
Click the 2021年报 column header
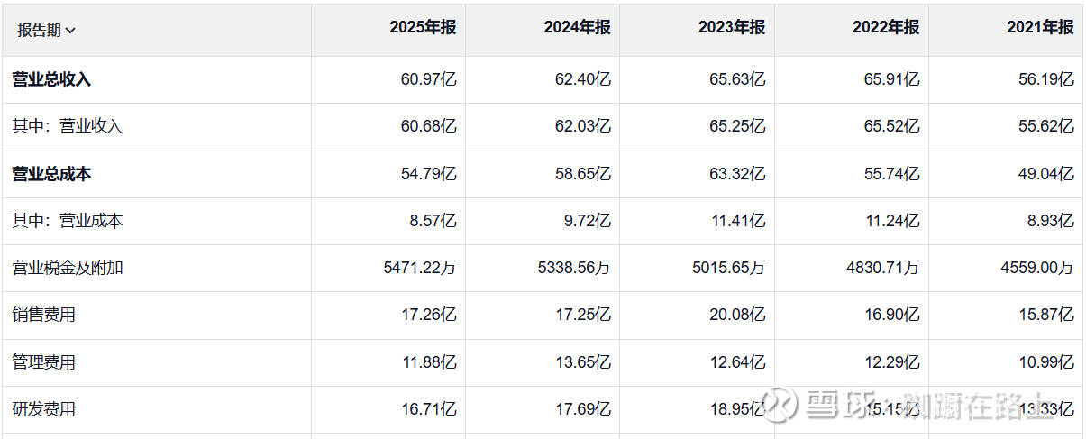[x=1040, y=28]
